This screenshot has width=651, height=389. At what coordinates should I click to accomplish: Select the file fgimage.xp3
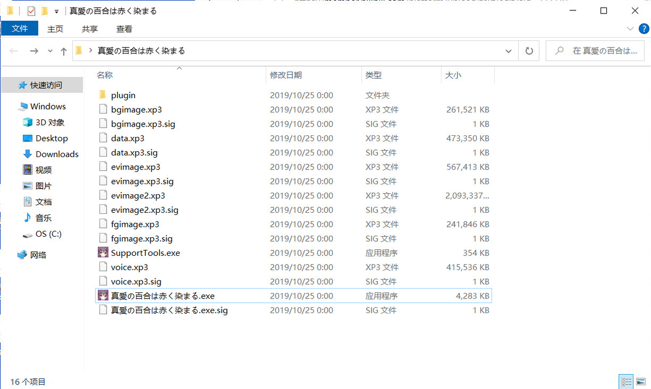(135, 224)
